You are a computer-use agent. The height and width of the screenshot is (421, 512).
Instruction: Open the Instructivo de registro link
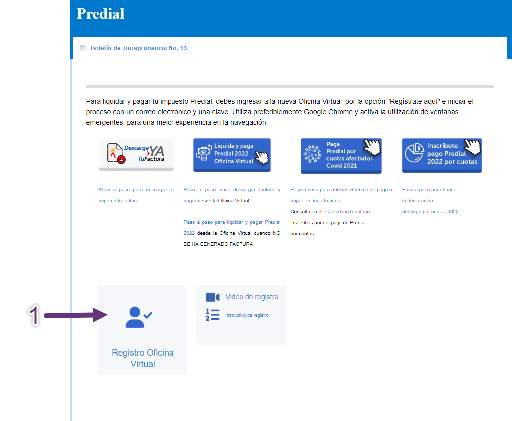(x=247, y=315)
